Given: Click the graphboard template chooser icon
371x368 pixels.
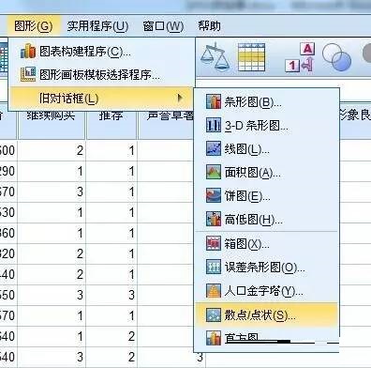Looking at the screenshot, I should click(28, 74).
